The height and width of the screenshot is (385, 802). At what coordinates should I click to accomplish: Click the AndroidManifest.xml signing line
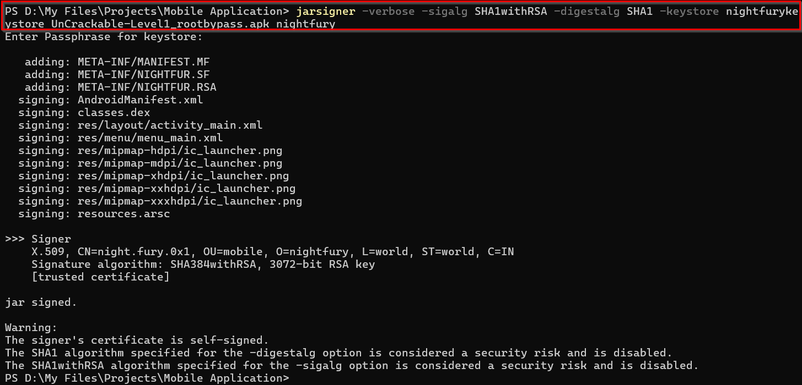[140, 100]
